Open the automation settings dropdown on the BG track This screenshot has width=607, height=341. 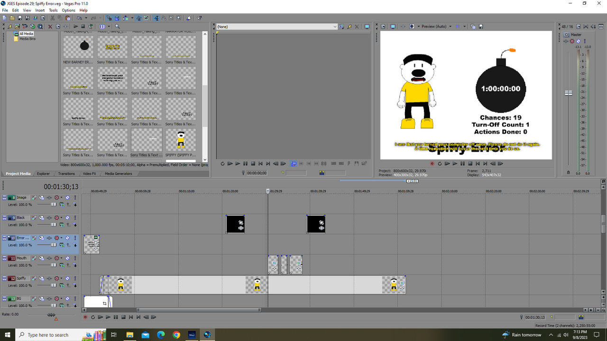[62, 298]
